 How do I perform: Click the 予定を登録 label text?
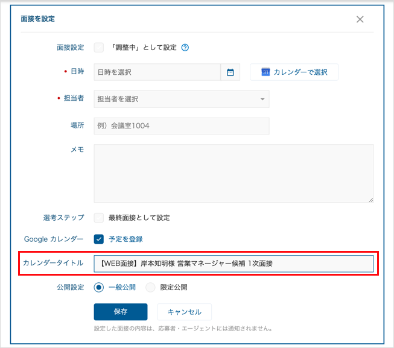click(126, 239)
